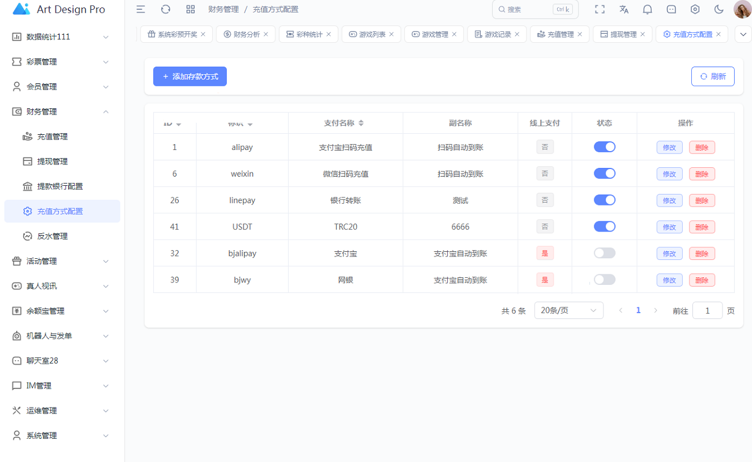The width and height of the screenshot is (752, 462).
Task: Collapse the sidebar with hamburger menu icon
Action: click(x=141, y=9)
